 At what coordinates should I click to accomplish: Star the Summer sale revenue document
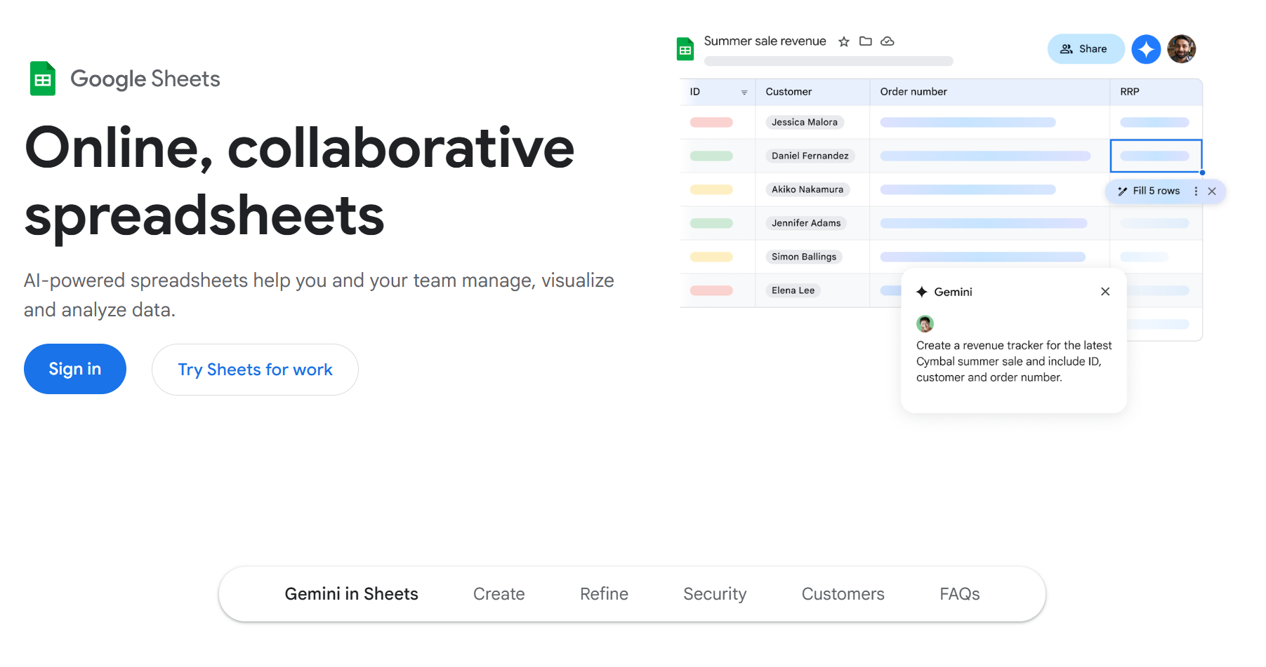(844, 41)
